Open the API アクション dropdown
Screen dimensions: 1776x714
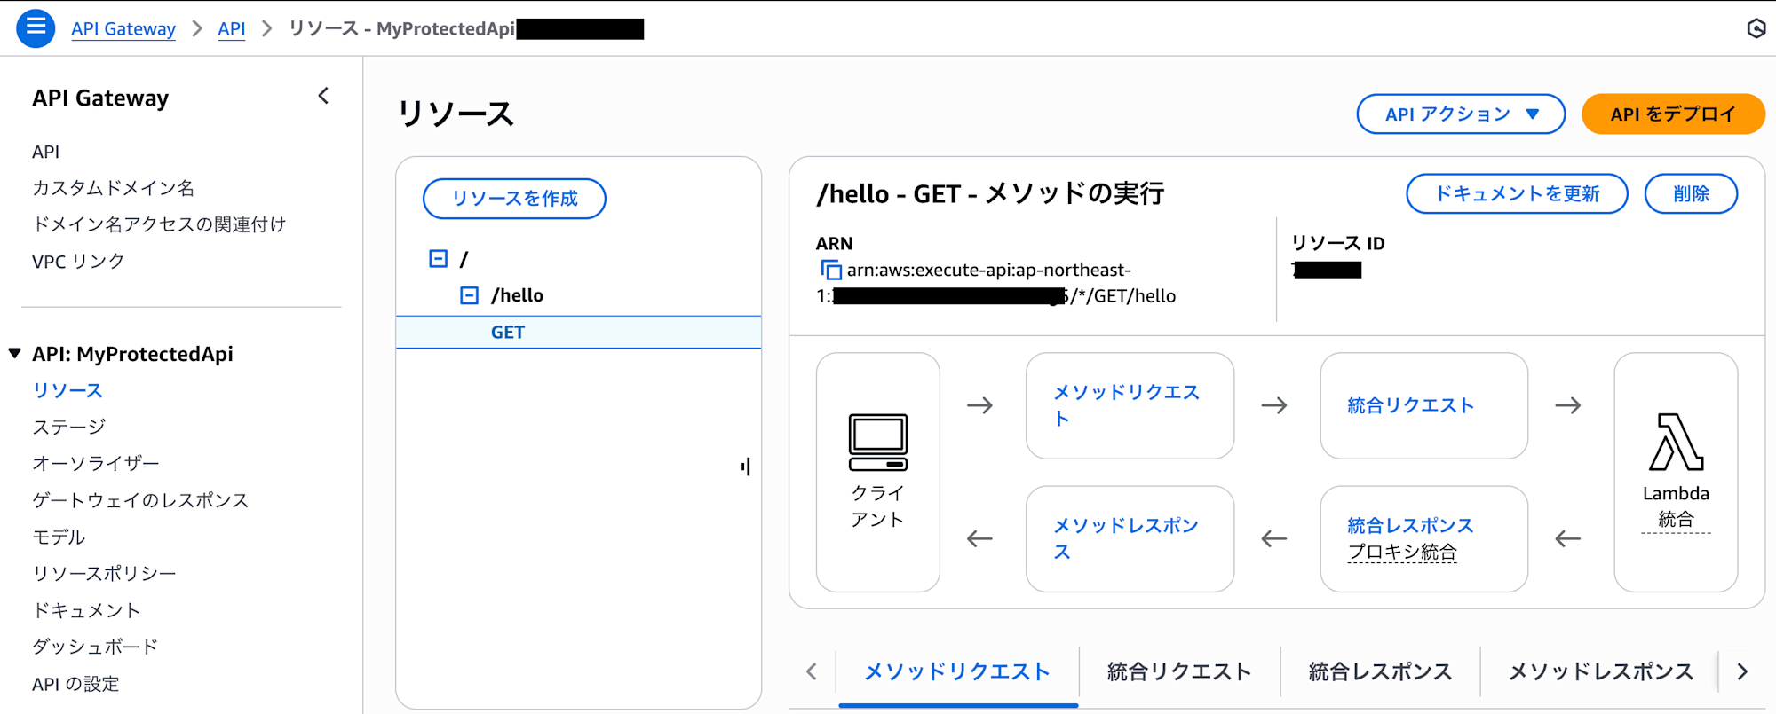point(1461,114)
